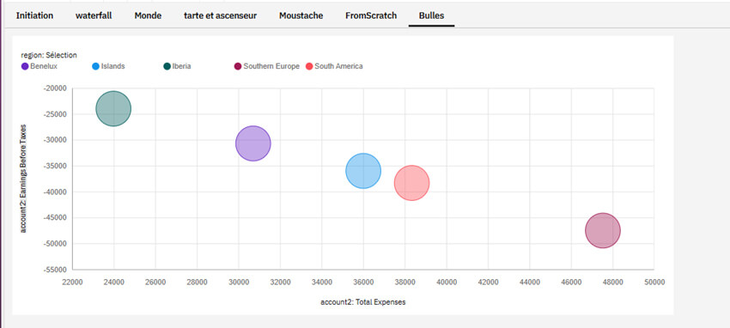Screen dimensions: 730x328
Task: Click the Southern Europe maroon legend swatch
Action: 238,66
